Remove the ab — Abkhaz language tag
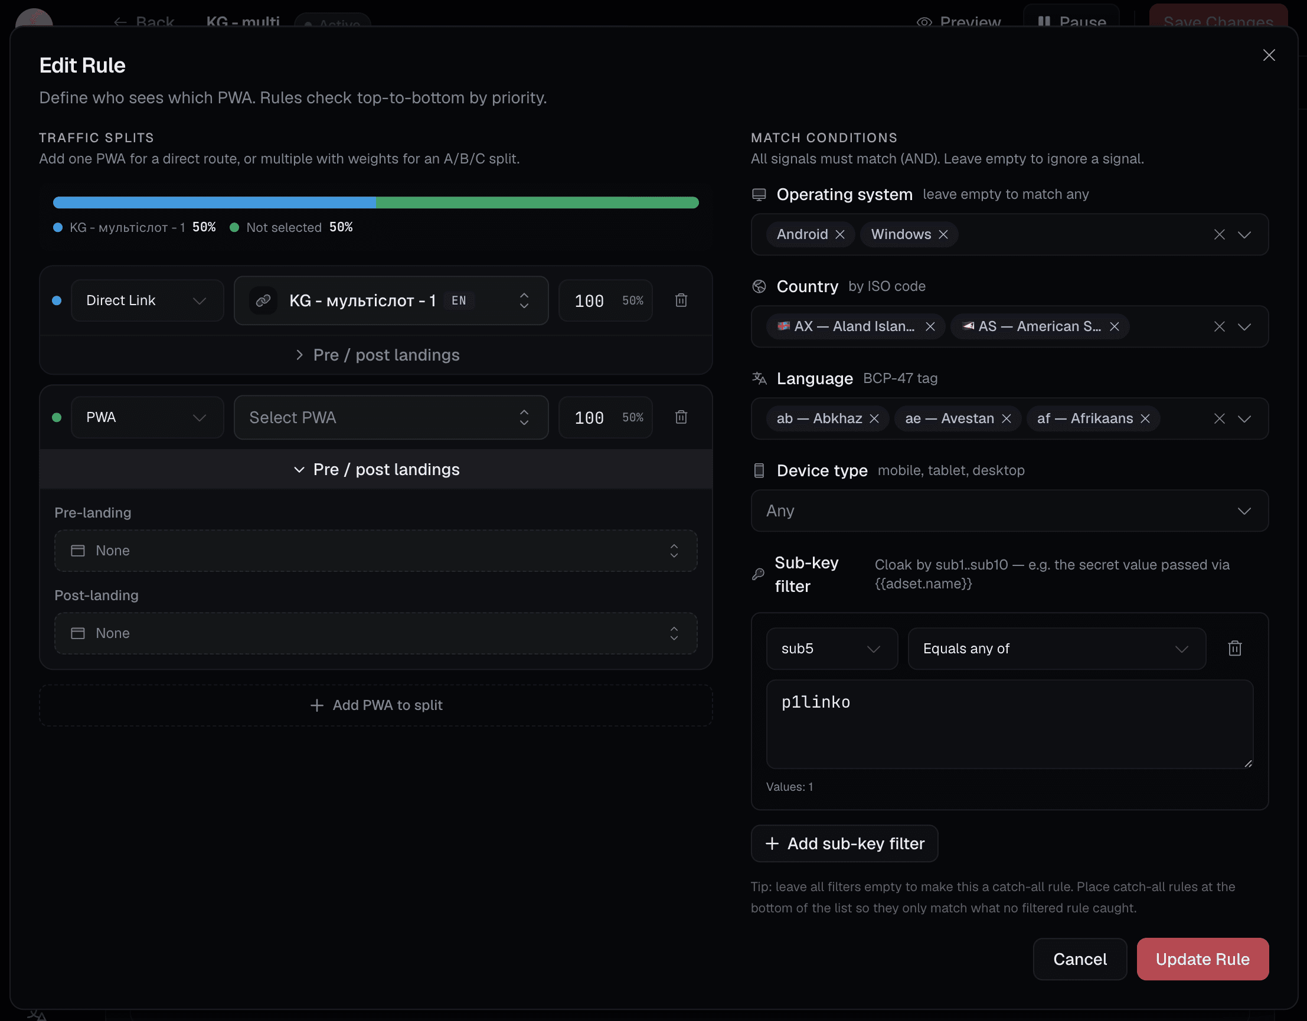Viewport: 1307px width, 1021px height. point(874,418)
